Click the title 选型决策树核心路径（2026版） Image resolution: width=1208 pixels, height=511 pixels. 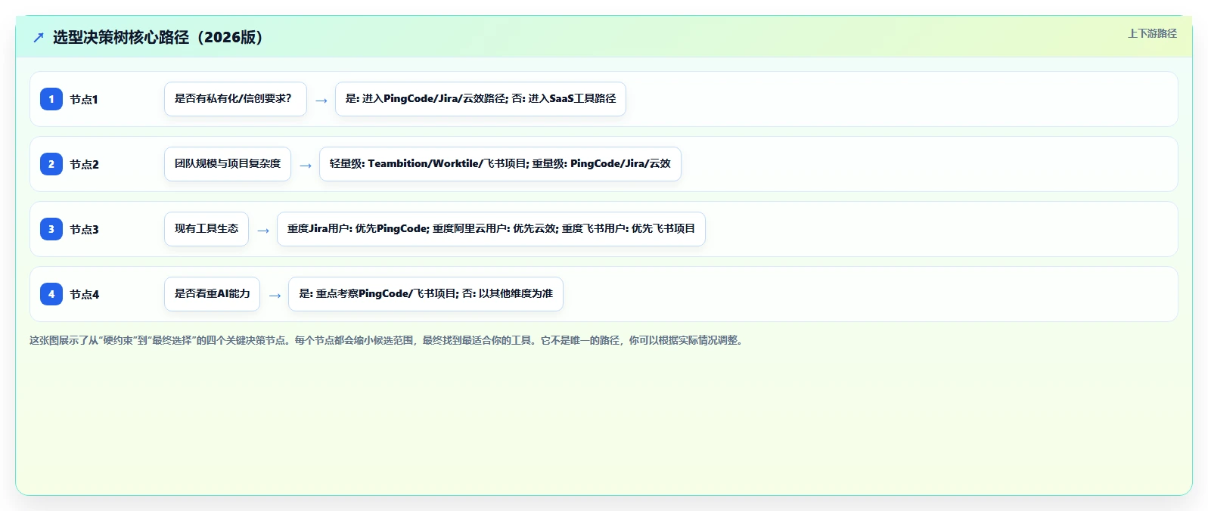(158, 37)
